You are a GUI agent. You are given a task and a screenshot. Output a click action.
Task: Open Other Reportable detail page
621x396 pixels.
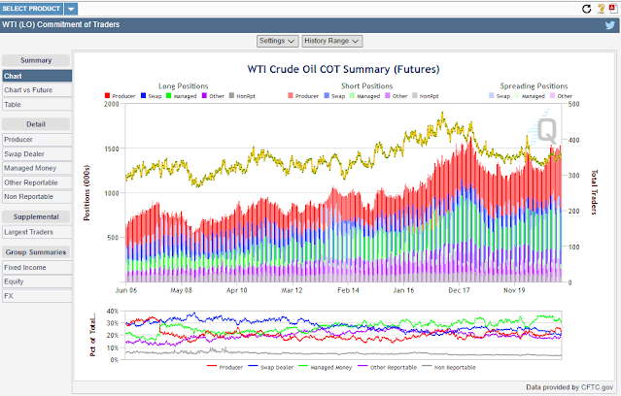pos(37,182)
